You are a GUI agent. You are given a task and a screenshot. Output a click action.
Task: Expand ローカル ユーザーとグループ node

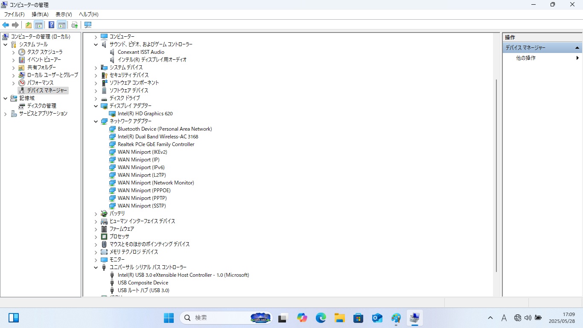(13, 75)
